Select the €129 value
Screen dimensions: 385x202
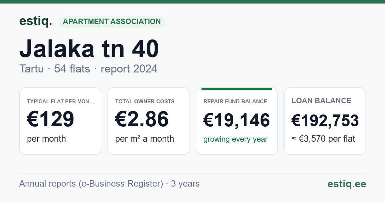(x=51, y=119)
